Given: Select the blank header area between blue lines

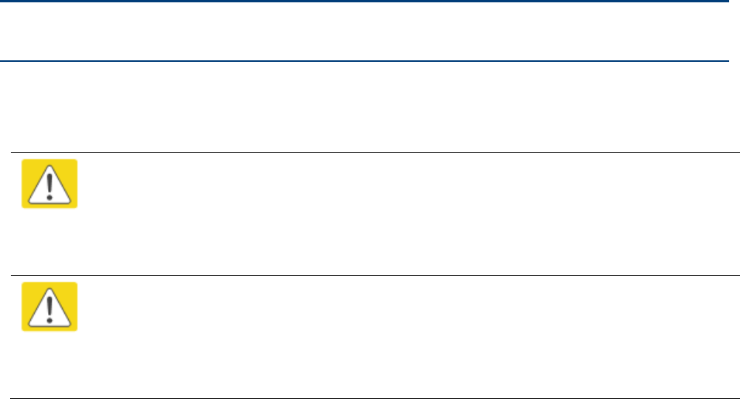Looking at the screenshot, I should coord(365,32).
